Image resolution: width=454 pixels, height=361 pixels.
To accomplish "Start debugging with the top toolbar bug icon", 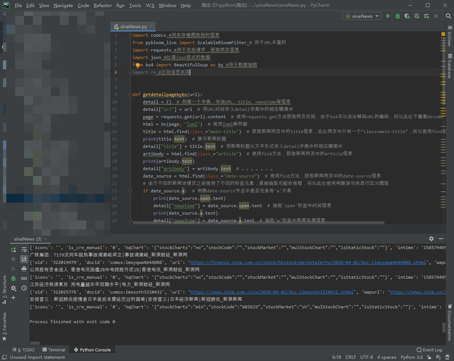I will click(x=398, y=16).
